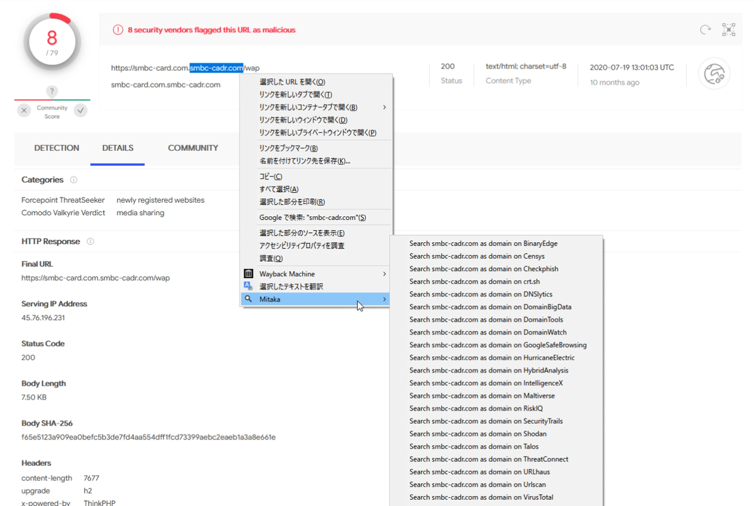Search domain on SecurityTrails

(496, 421)
